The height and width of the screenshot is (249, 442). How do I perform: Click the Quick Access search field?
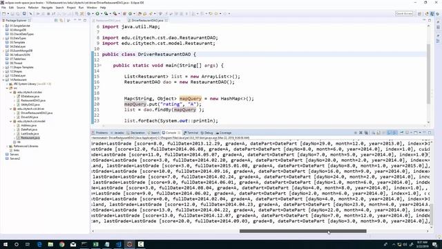(404, 14)
